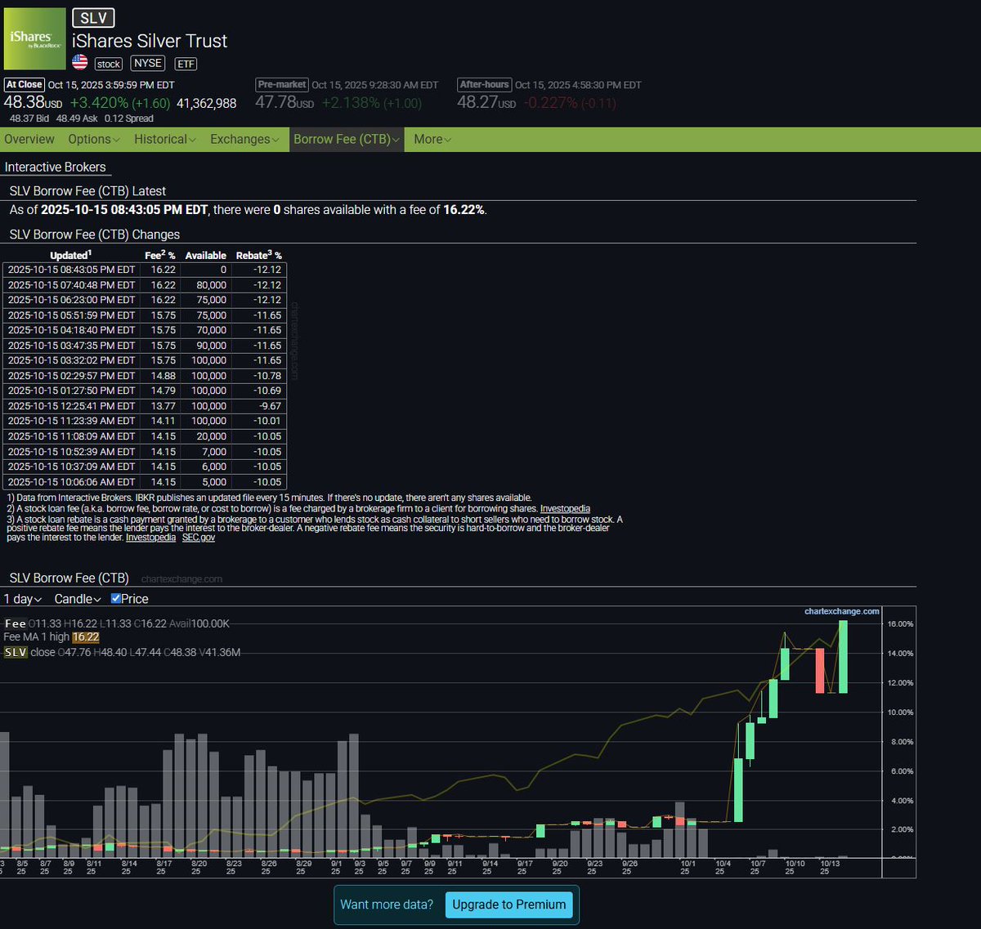
Task: Select row 2025-10-15 07:40:48 PM EDT
Action: pos(146,285)
